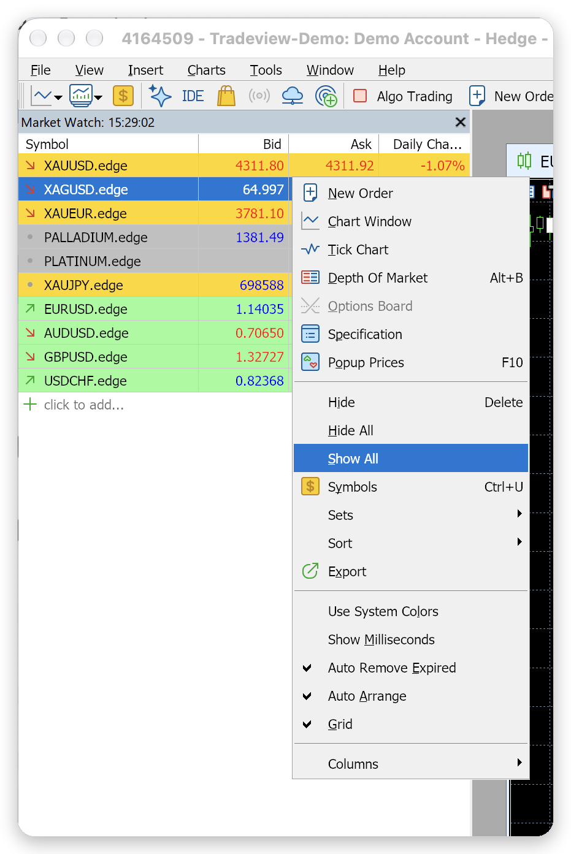571x854 pixels.
Task: Choose Hide All in context menu
Action: pos(411,430)
